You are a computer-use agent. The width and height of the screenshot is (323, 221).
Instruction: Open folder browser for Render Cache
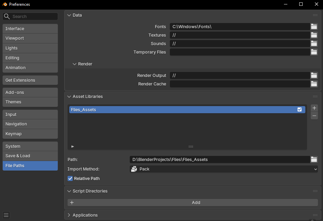pyautogui.click(x=314, y=84)
